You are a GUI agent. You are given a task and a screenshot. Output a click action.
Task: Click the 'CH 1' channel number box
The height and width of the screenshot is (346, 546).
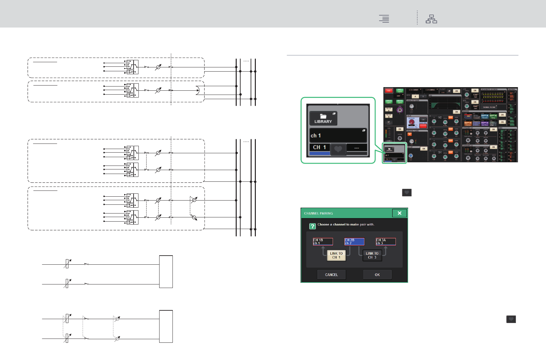tap(320, 147)
